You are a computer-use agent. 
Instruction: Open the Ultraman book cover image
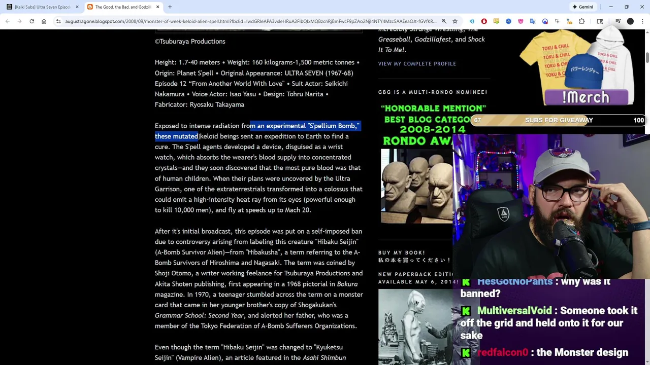pyautogui.click(x=416, y=327)
